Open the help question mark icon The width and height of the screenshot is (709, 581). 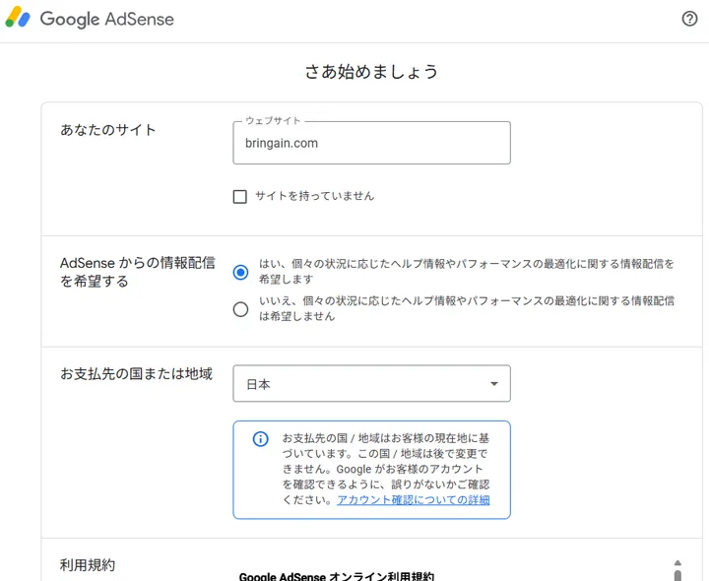[x=689, y=19]
